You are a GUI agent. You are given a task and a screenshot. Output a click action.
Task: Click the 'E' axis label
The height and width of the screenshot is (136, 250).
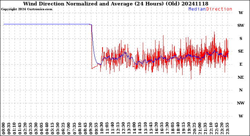tap(241, 64)
